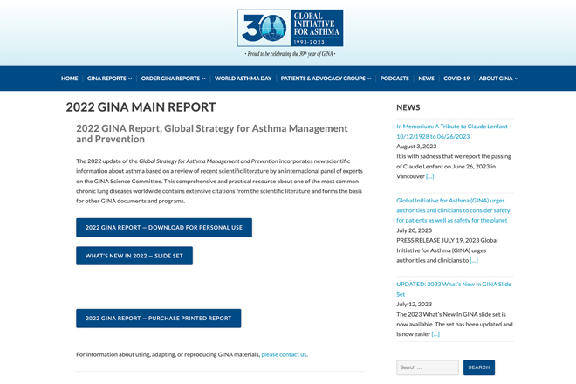Open GINA urges authorities safety article

pos(453,210)
